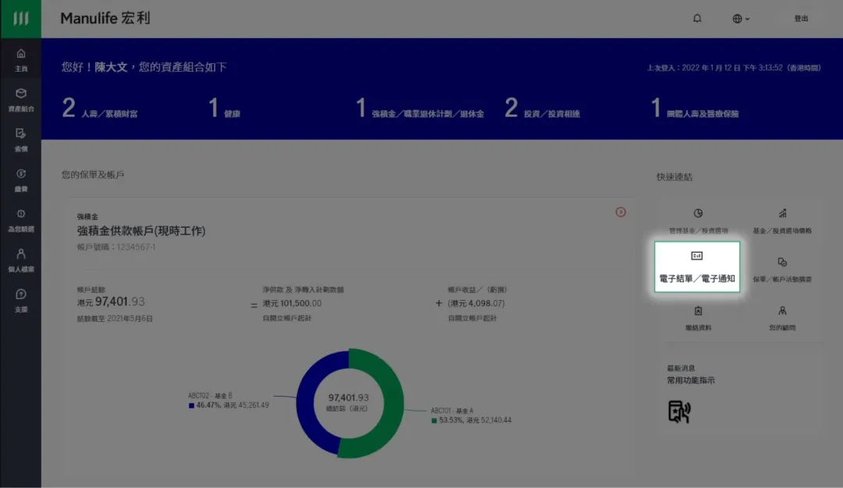Screen dimensions: 843x488
Task: Open the 常用功能指示 news heading
Action: 691,380
